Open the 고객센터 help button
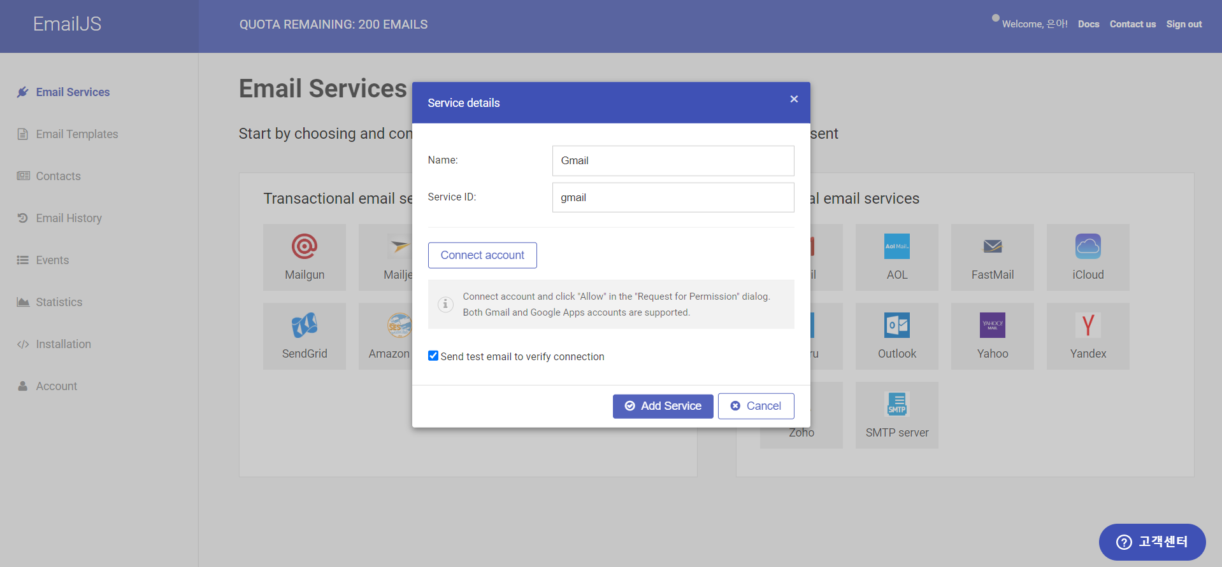This screenshot has width=1222, height=567. coord(1152,542)
